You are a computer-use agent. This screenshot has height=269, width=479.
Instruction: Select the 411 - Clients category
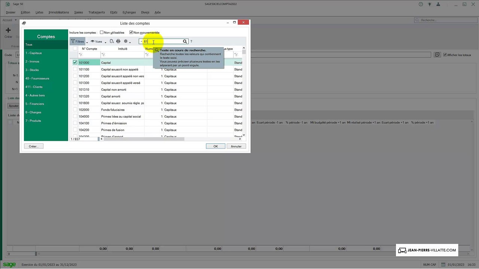pos(46,87)
